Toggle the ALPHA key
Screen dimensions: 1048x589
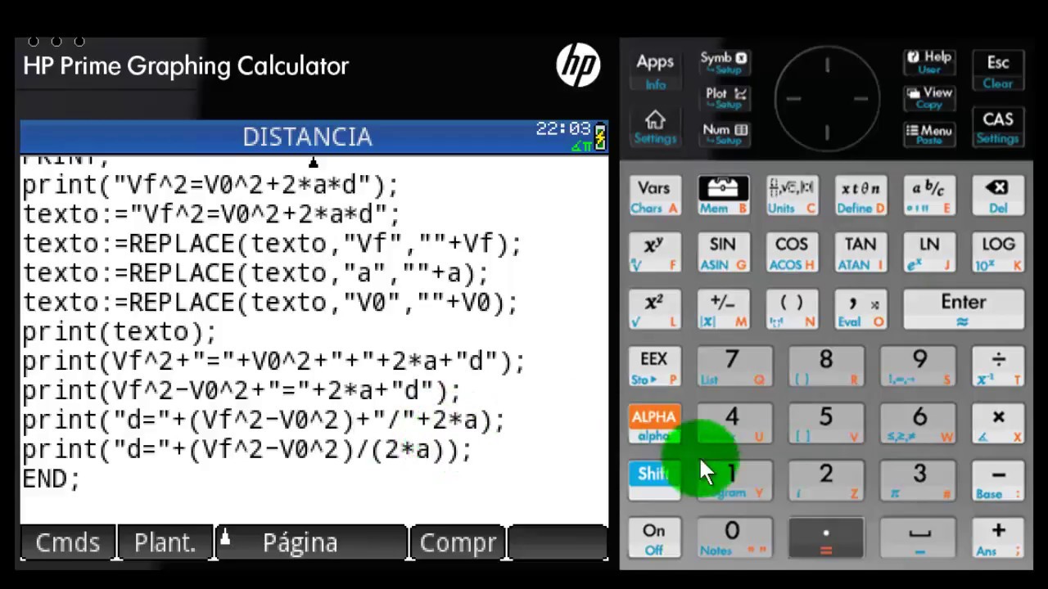pos(654,425)
